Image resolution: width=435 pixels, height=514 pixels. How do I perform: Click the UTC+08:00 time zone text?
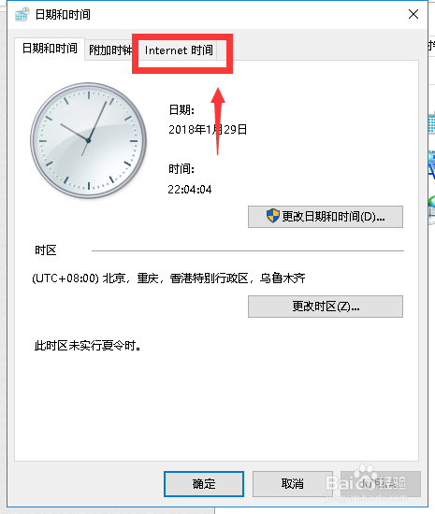168,278
